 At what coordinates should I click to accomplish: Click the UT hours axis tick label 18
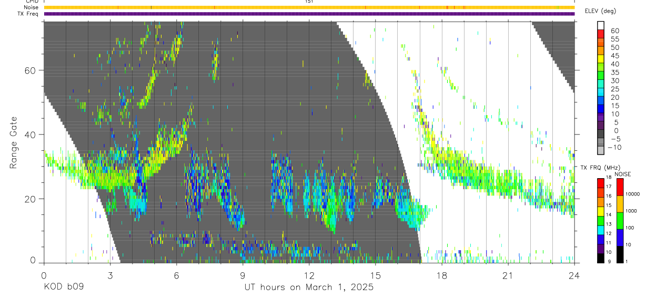coord(441,275)
